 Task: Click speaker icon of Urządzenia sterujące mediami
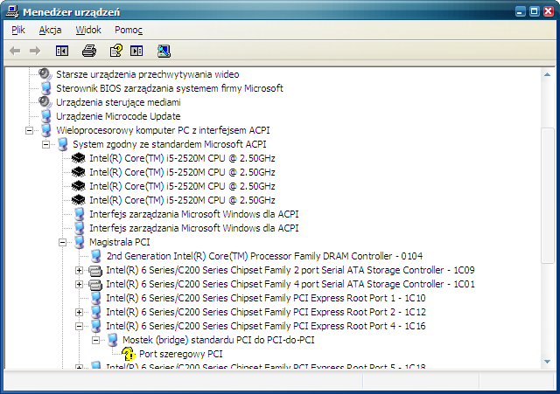(45, 102)
